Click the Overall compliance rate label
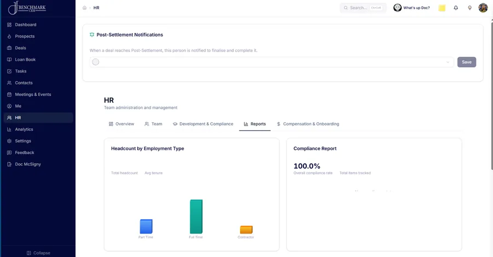 pyautogui.click(x=313, y=173)
